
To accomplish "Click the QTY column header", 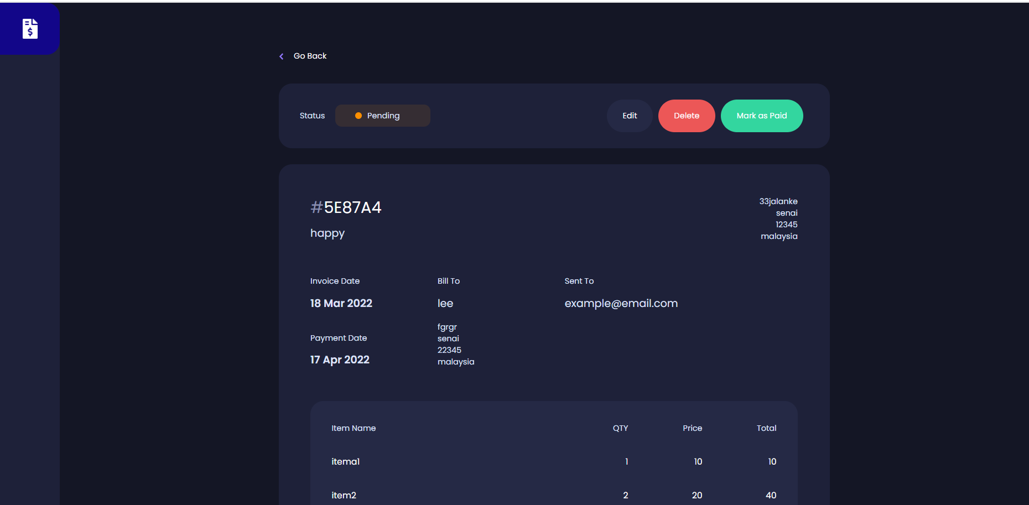I will tap(620, 428).
